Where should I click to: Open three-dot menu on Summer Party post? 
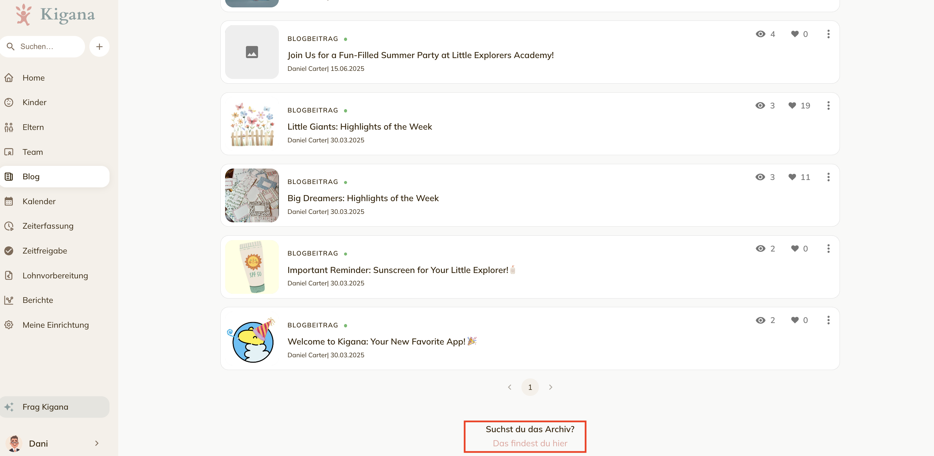pos(828,34)
